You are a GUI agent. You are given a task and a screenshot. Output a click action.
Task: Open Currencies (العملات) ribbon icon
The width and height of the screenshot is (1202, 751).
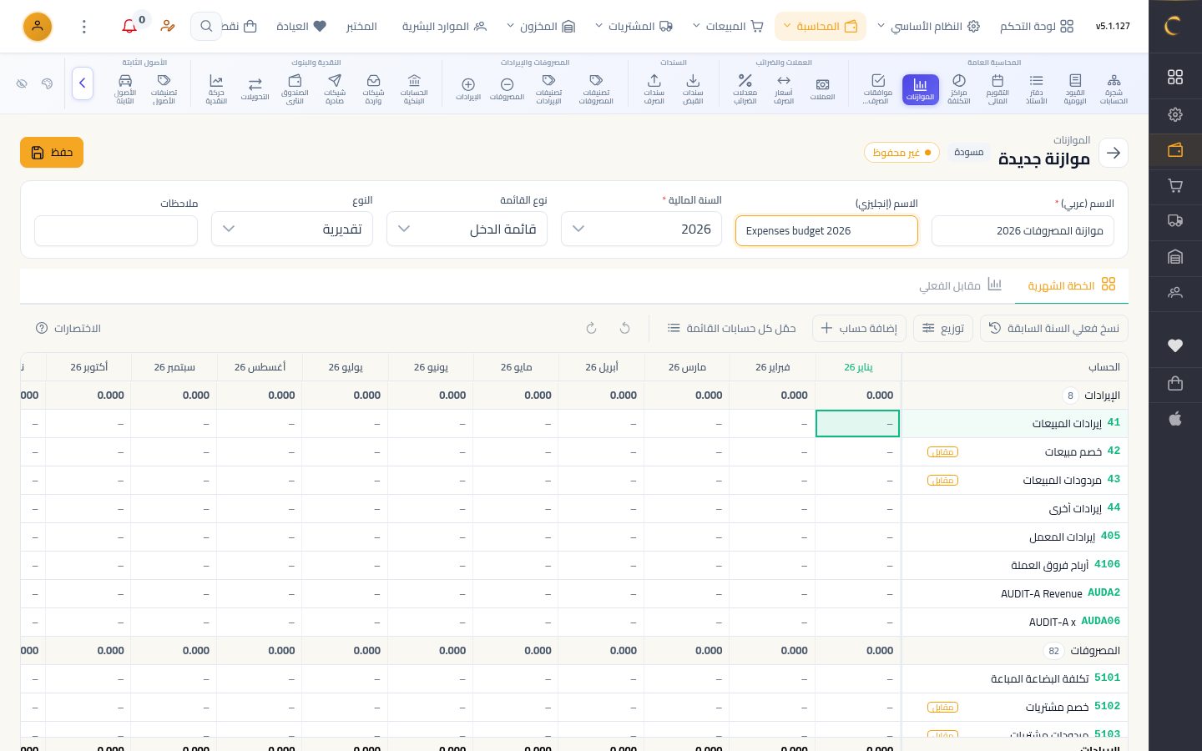coord(822,89)
